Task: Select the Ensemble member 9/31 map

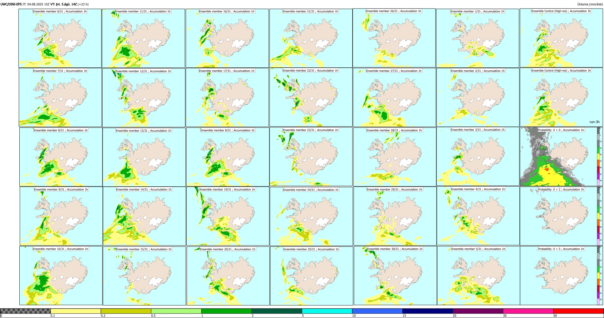Action: [x=61, y=216]
